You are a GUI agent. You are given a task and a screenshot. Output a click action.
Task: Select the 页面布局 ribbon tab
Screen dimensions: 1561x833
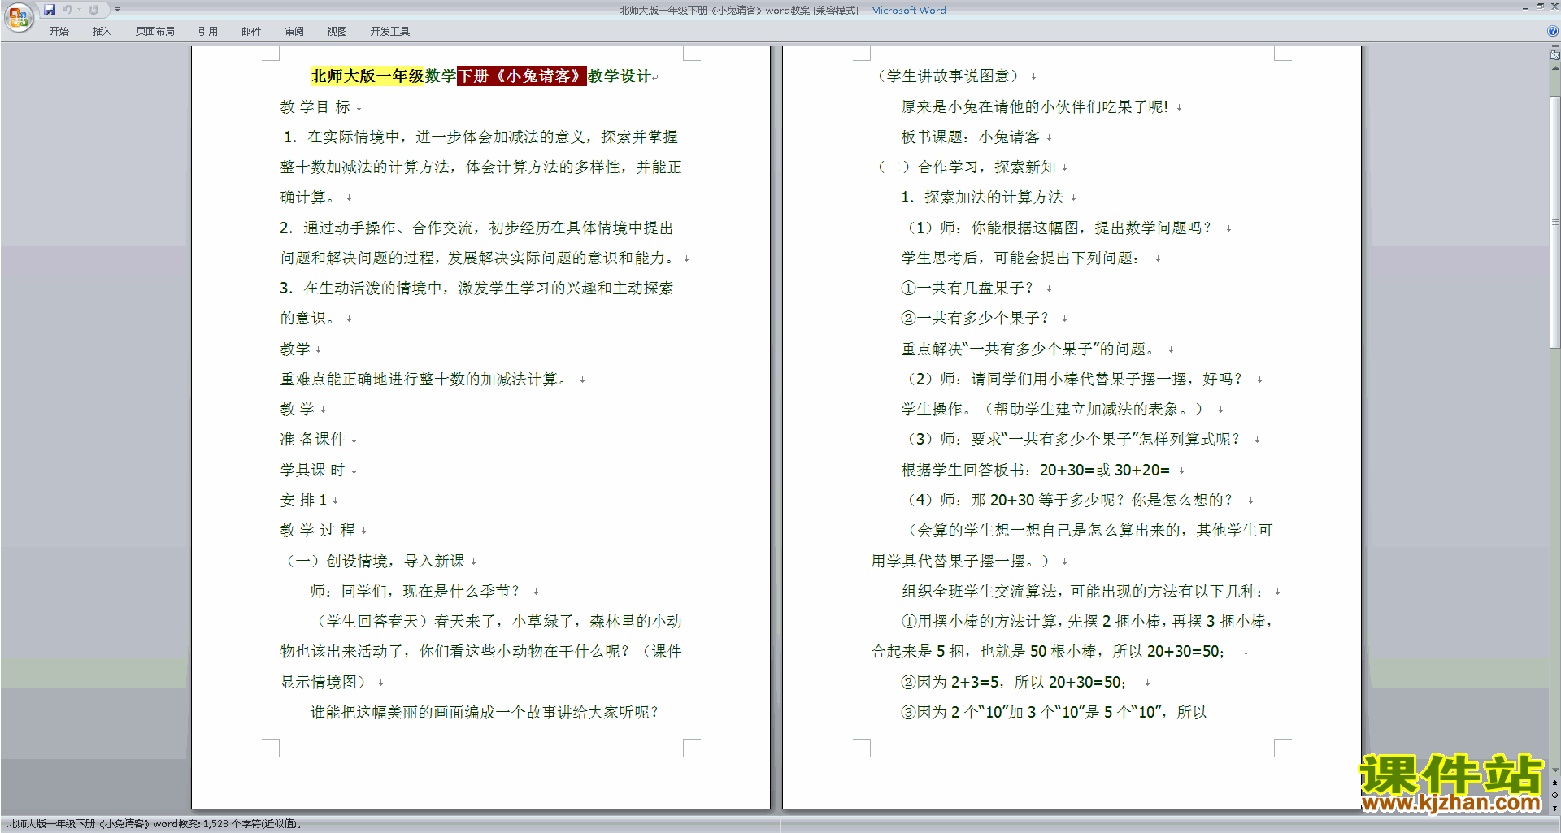[154, 32]
